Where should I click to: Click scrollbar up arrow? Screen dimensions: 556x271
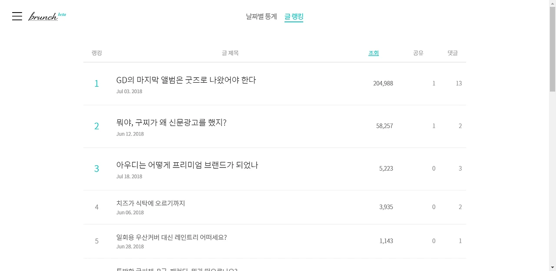coord(553,3)
